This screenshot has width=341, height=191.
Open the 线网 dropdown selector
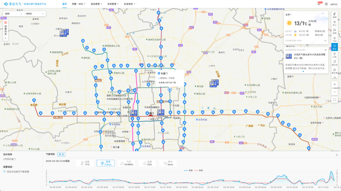click(13, 14)
